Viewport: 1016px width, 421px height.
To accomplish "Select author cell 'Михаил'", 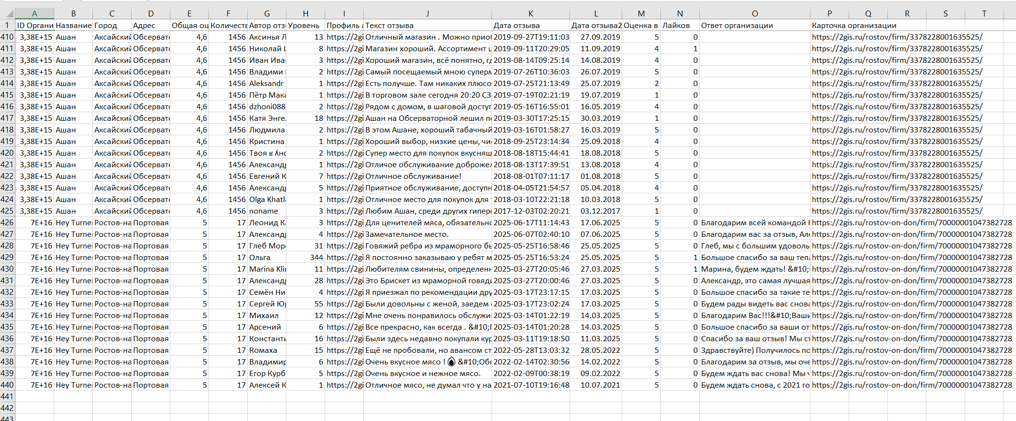I will click(x=267, y=315).
